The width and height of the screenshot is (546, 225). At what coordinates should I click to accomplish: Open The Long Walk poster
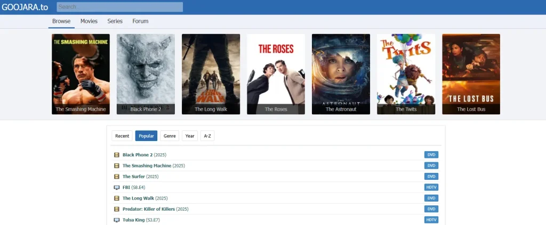tap(211, 74)
